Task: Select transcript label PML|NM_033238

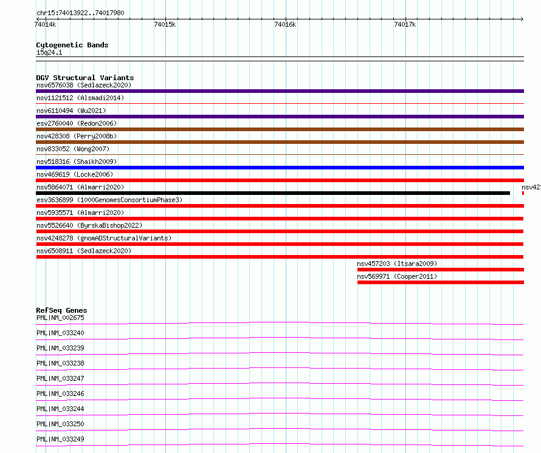Action: point(60,363)
